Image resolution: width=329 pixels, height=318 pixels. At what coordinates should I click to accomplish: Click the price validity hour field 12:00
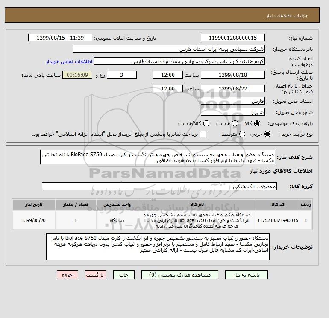(167, 88)
